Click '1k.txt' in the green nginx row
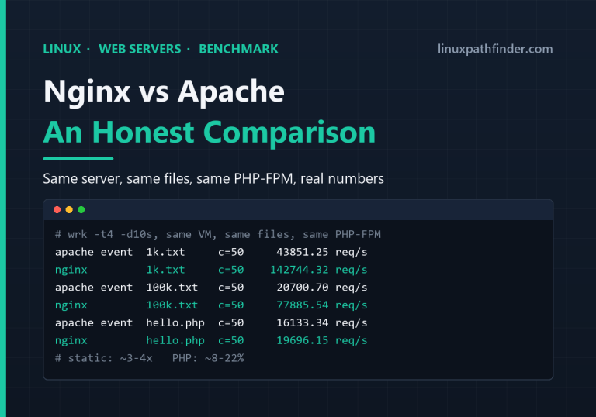 (165, 270)
